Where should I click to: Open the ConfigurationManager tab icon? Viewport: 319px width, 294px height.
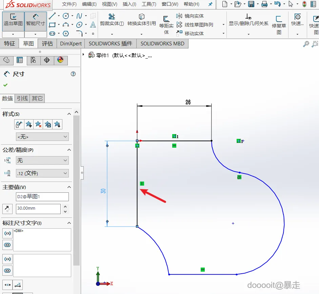(x=33, y=60)
